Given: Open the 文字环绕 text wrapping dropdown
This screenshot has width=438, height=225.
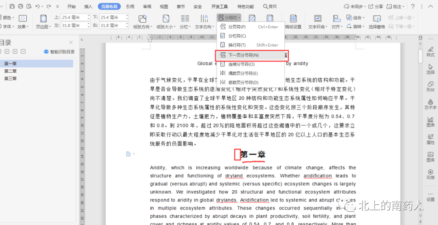Looking at the screenshot, I should pyautogui.click(x=318, y=27).
